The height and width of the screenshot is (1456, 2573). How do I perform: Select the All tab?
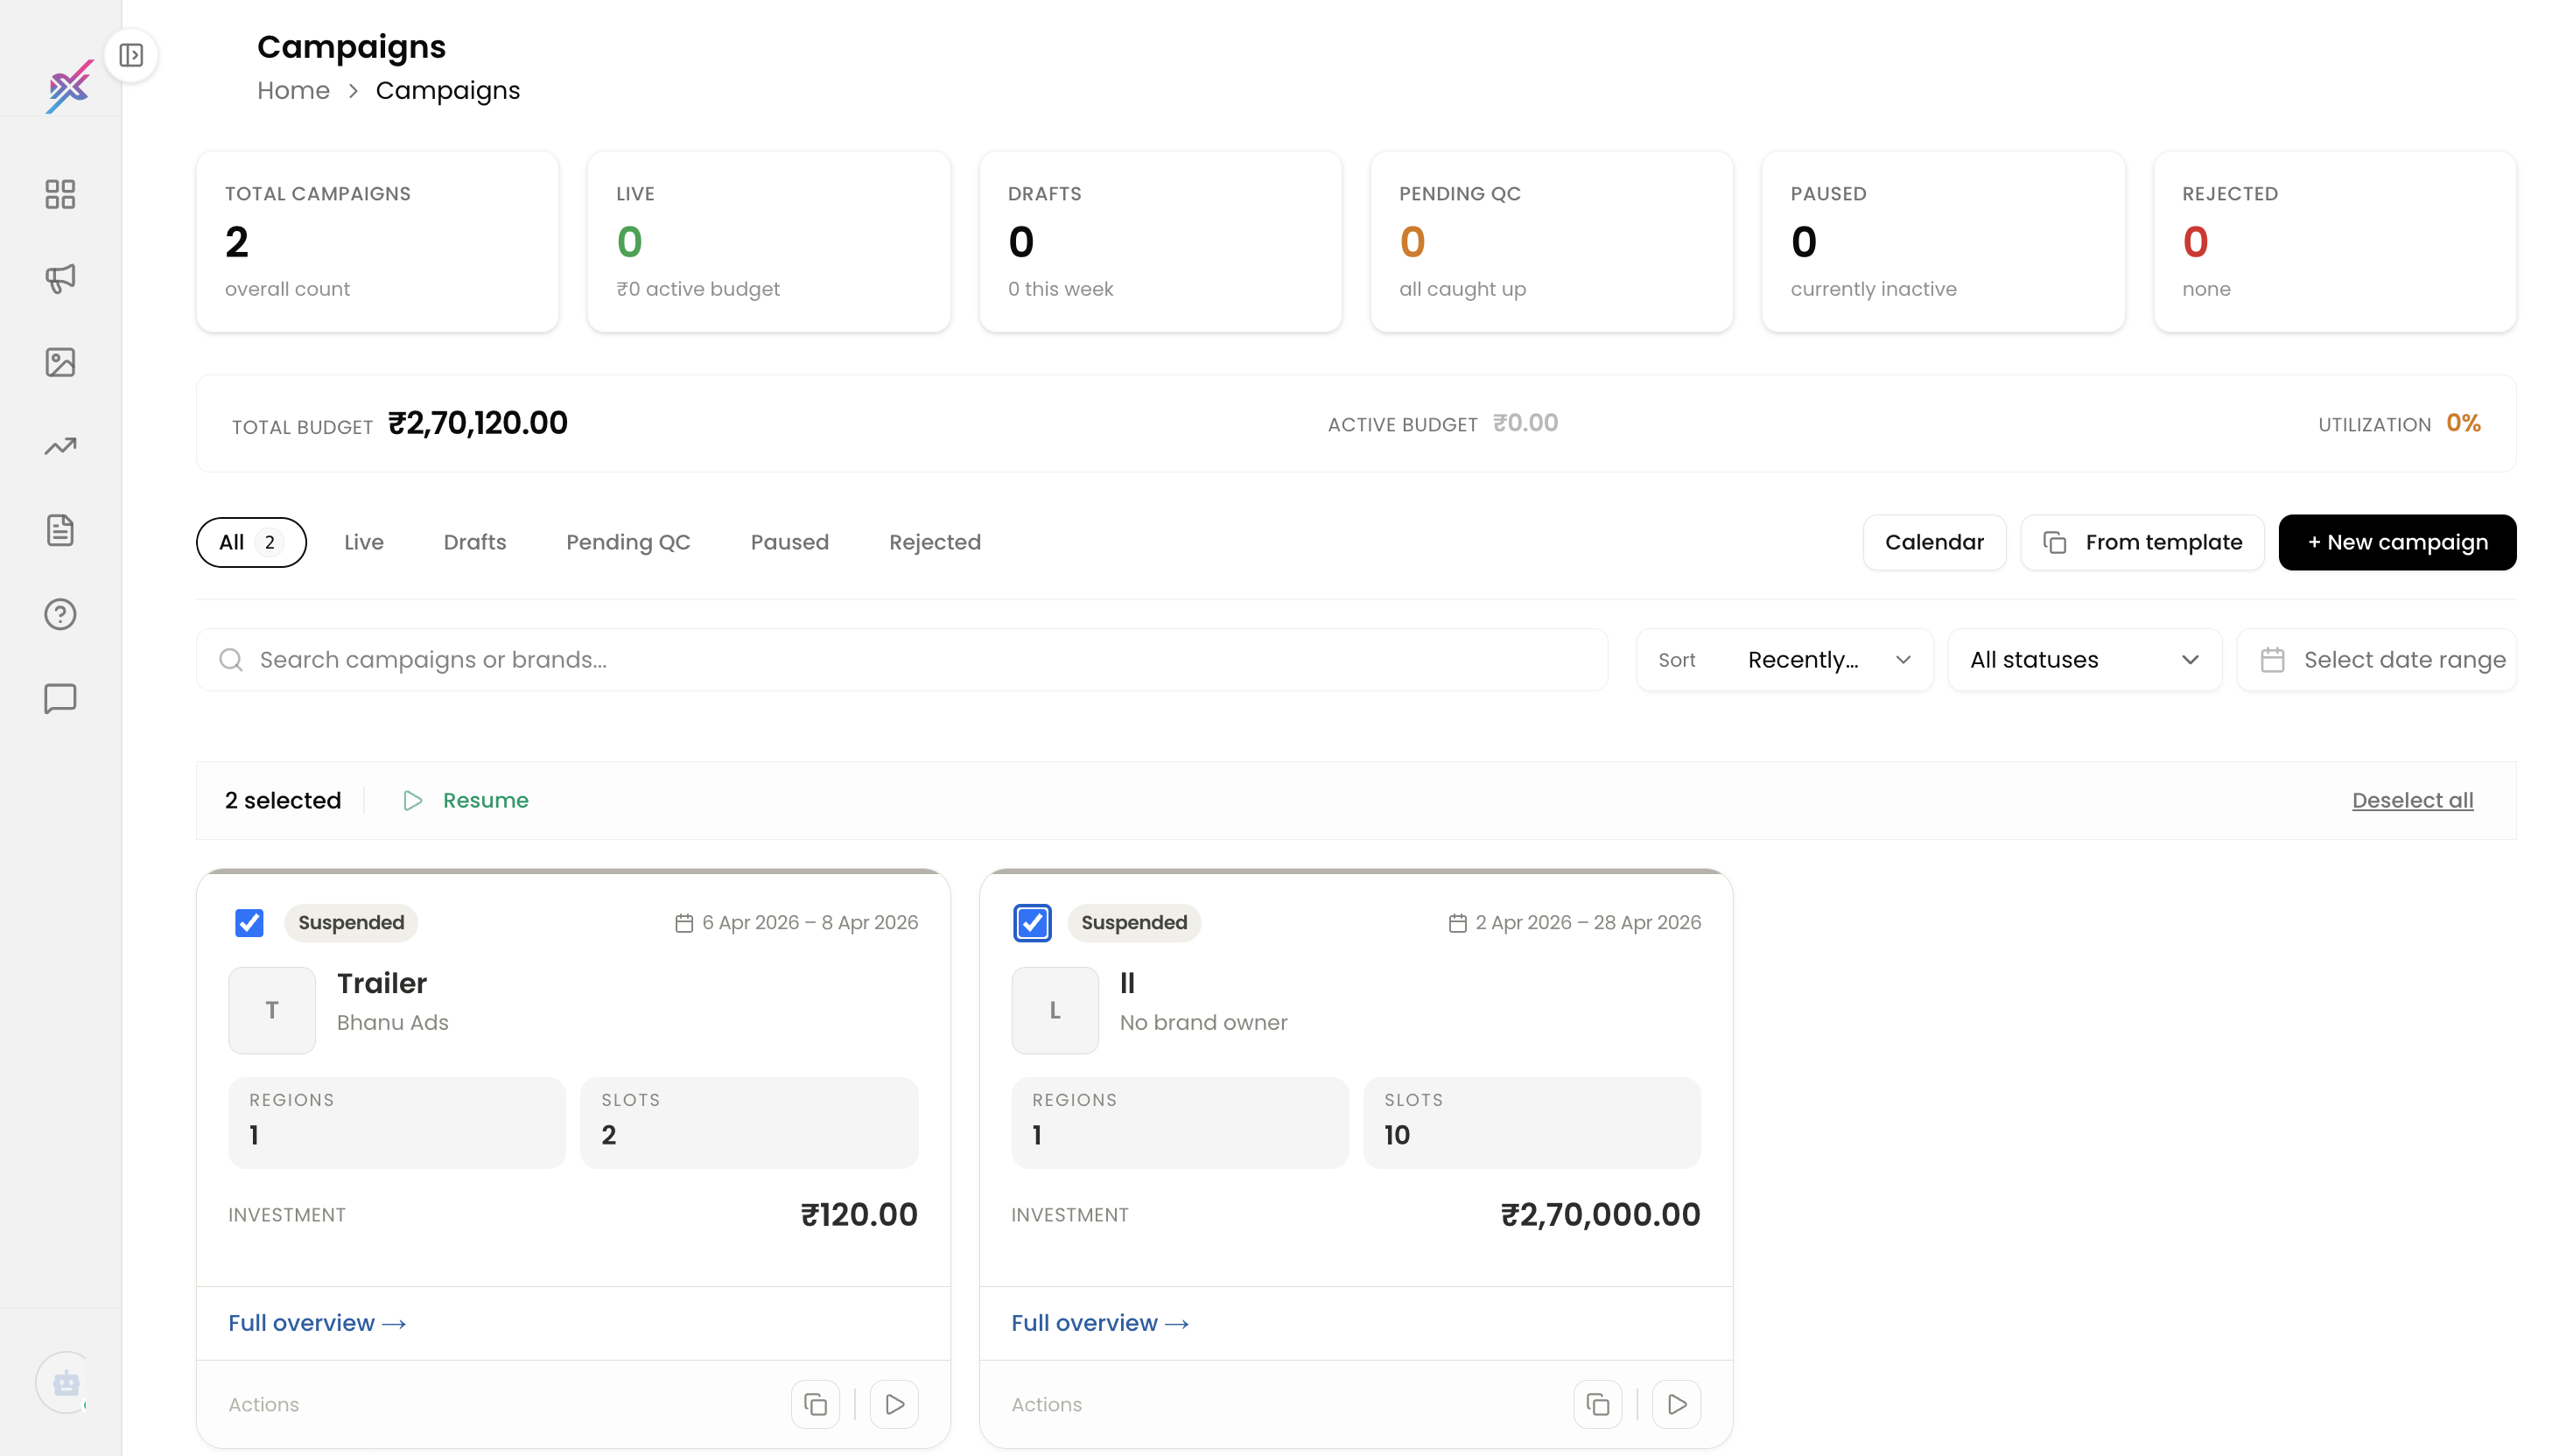coord(251,542)
